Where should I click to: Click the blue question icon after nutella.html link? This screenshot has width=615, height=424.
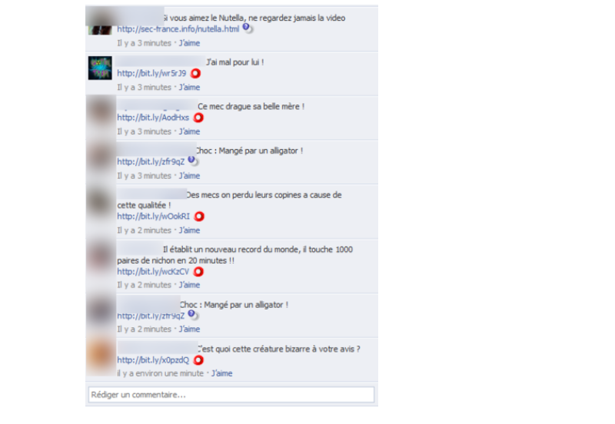click(247, 28)
